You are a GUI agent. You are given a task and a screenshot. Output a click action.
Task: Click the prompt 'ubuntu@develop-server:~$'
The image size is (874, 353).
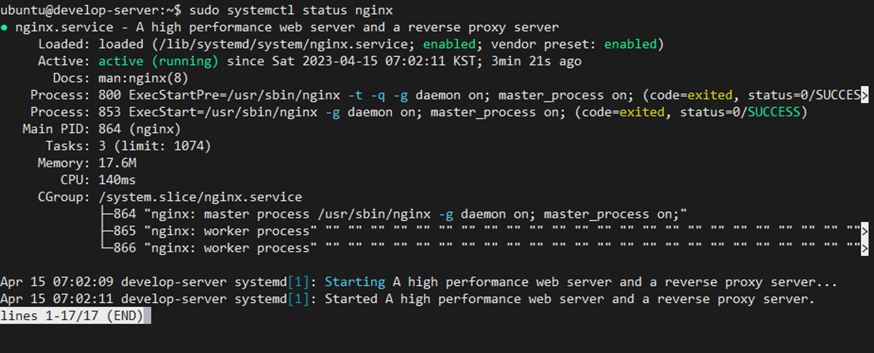[x=91, y=10]
